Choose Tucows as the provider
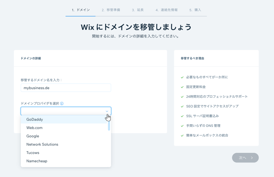 tap(64, 153)
